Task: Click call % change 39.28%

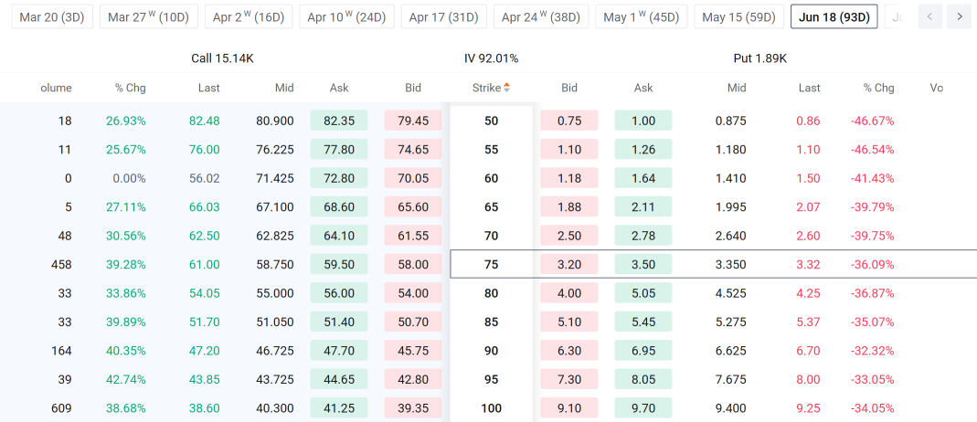Action: [x=125, y=265]
